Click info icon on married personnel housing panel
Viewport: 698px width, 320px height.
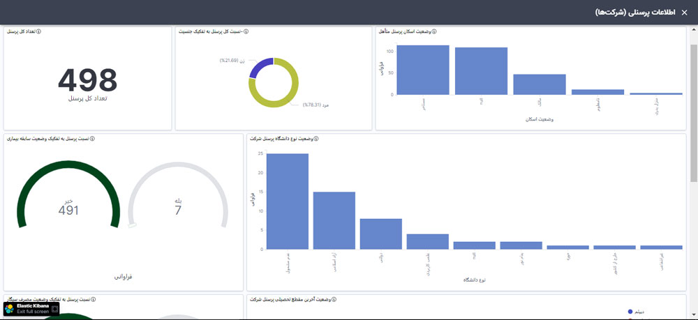coord(435,32)
